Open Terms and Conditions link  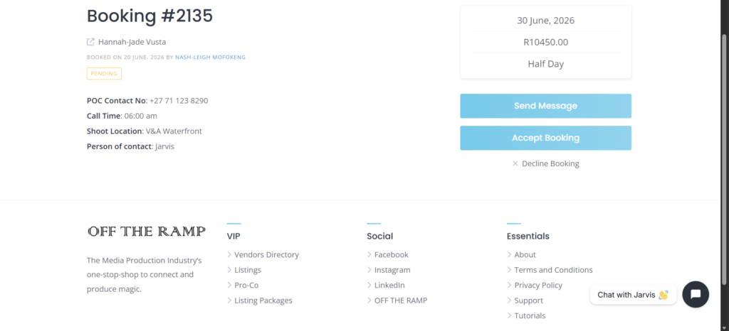[553, 270]
